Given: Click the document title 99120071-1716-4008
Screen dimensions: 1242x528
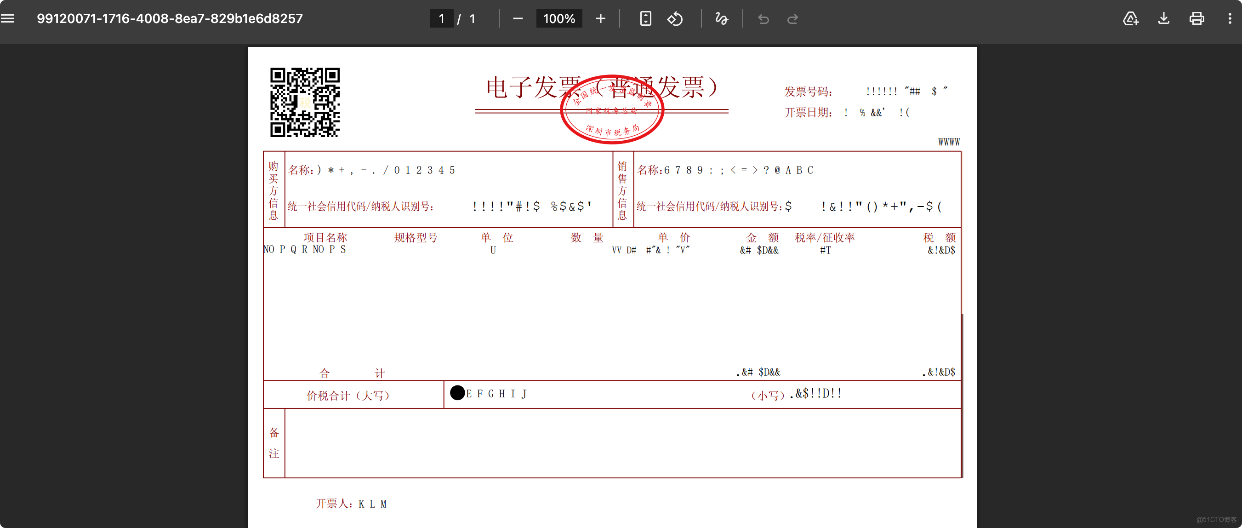Looking at the screenshot, I should [170, 18].
